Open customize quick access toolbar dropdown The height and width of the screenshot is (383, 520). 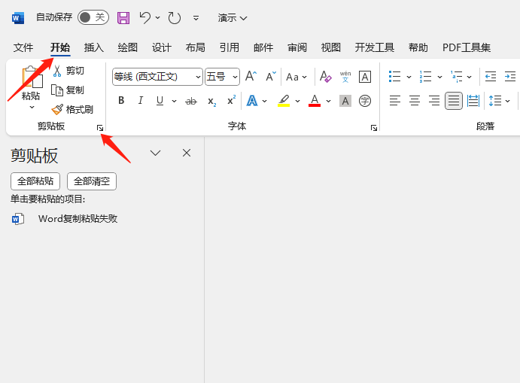196,18
